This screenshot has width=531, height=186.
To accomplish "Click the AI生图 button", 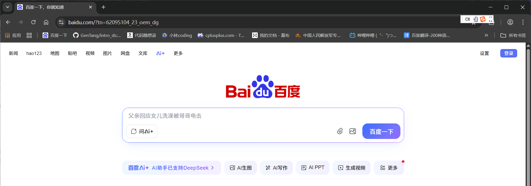I will pos(241,168).
